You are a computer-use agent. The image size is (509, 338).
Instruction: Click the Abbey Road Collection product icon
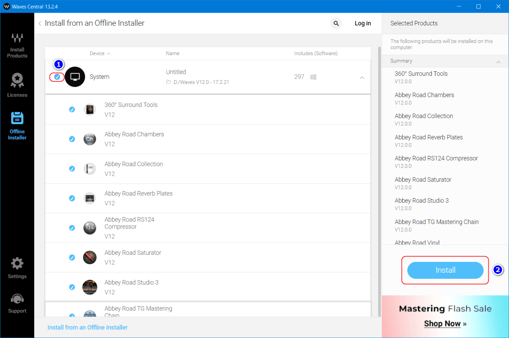(x=90, y=169)
